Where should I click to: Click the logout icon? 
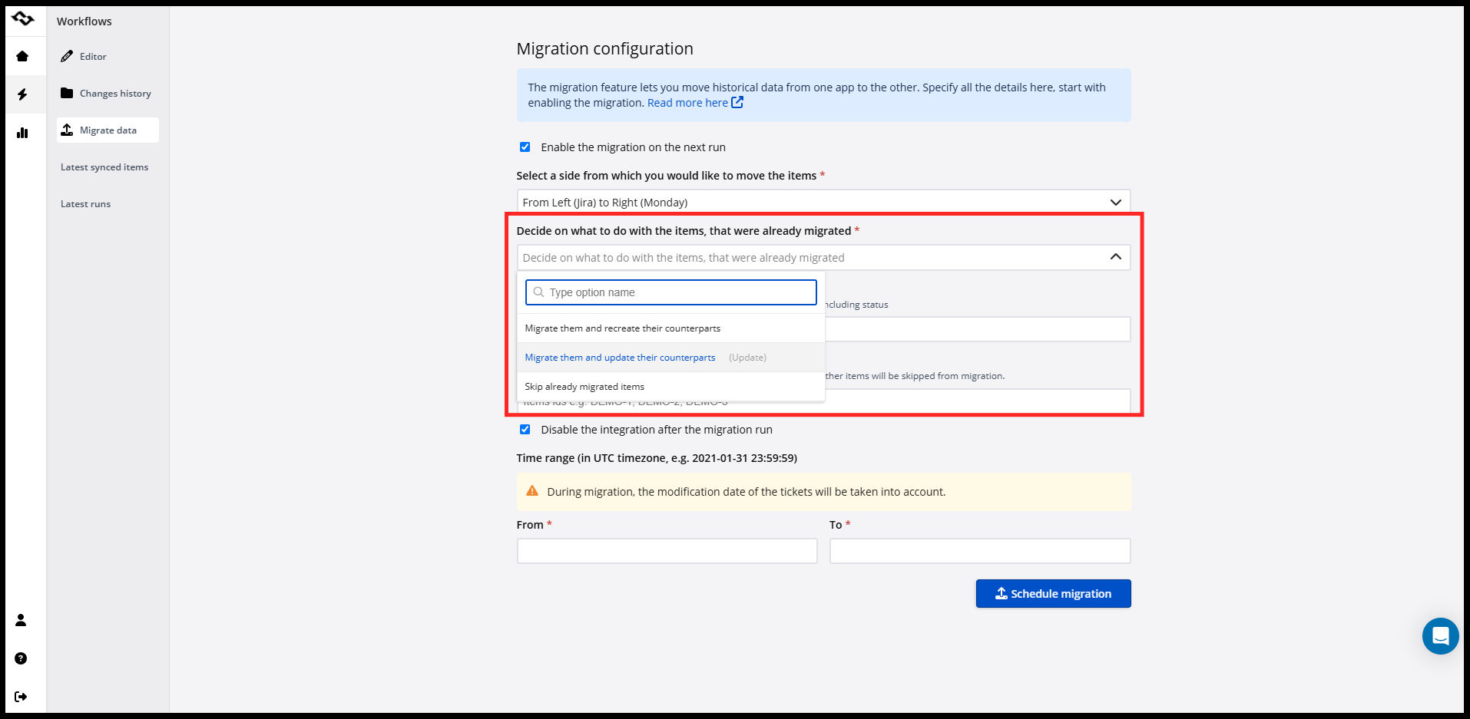(21, 697)
